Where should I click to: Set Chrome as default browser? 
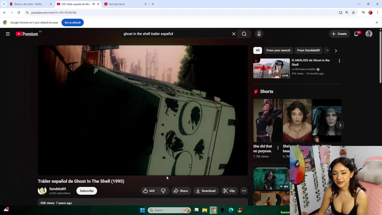tap(73, 22)
